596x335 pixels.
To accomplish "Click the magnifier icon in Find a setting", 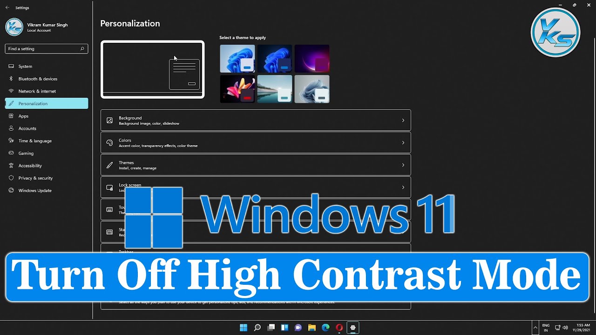I will [x=82, y=48].
